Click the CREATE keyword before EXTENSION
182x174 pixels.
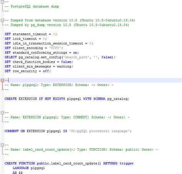11,99
